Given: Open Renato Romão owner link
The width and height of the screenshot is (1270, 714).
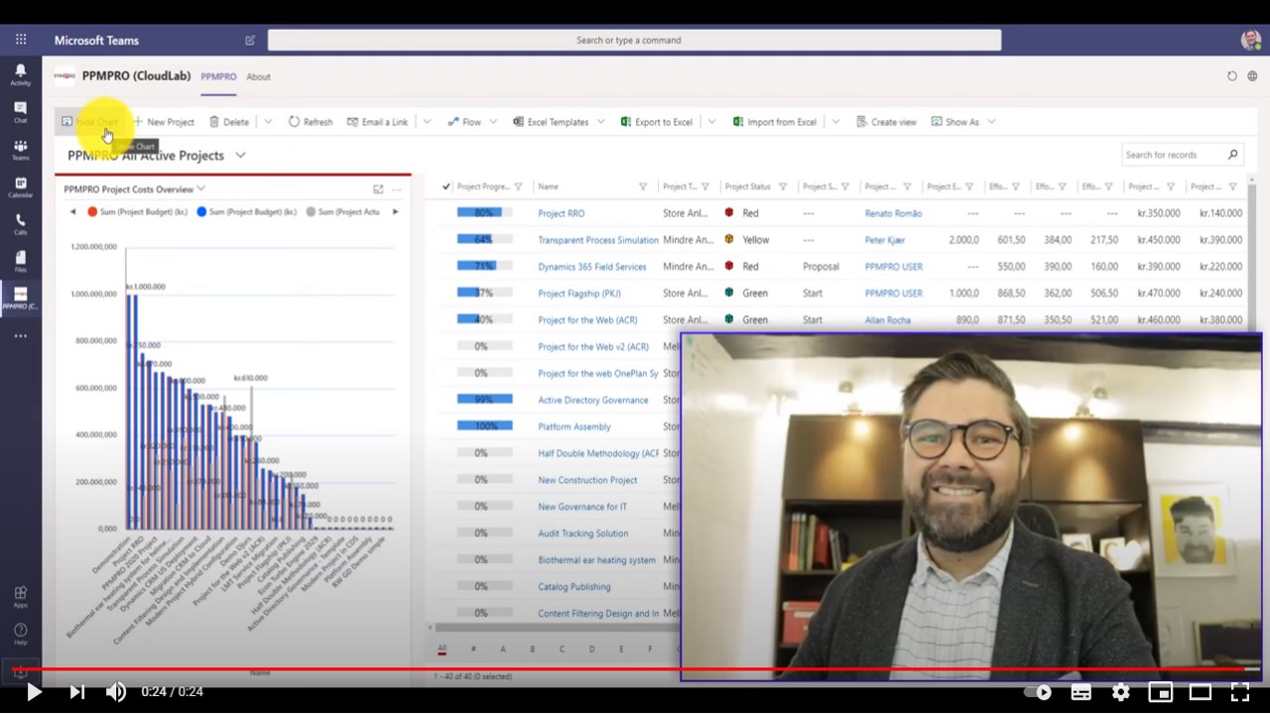Looking at the screenshot, I should [x=893, y=213].
